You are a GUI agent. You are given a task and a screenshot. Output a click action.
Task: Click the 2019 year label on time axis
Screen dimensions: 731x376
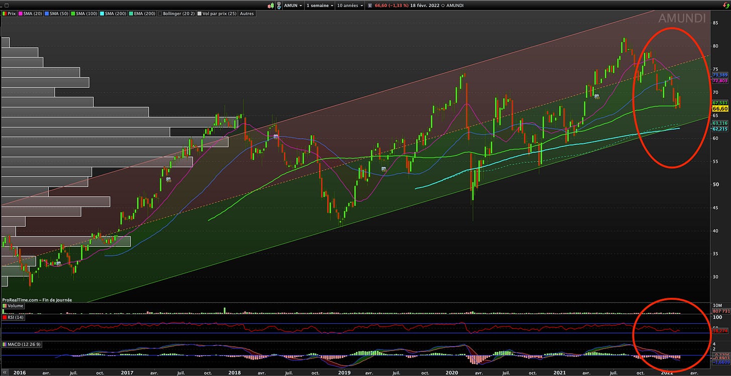344,373
